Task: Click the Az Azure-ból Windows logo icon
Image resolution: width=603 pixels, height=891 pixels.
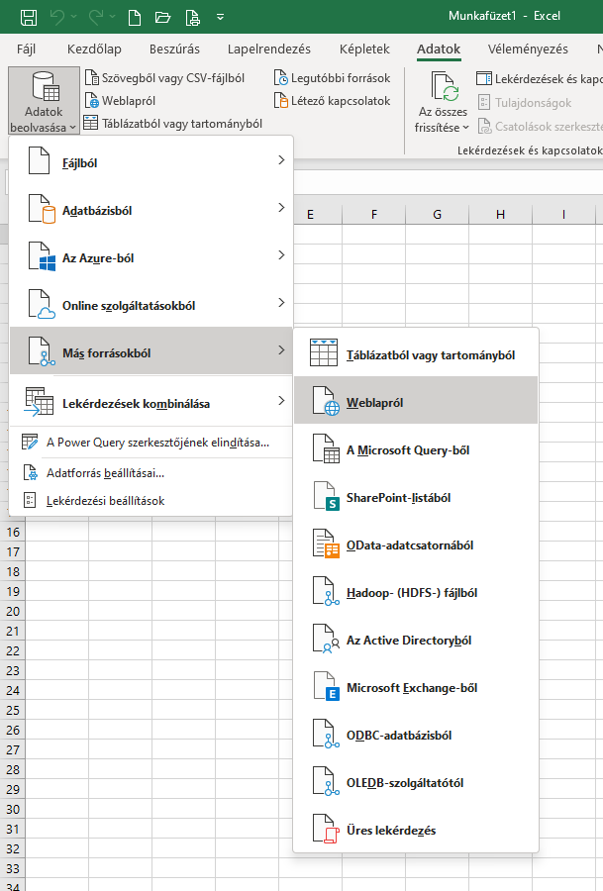Action: point(42,256)
